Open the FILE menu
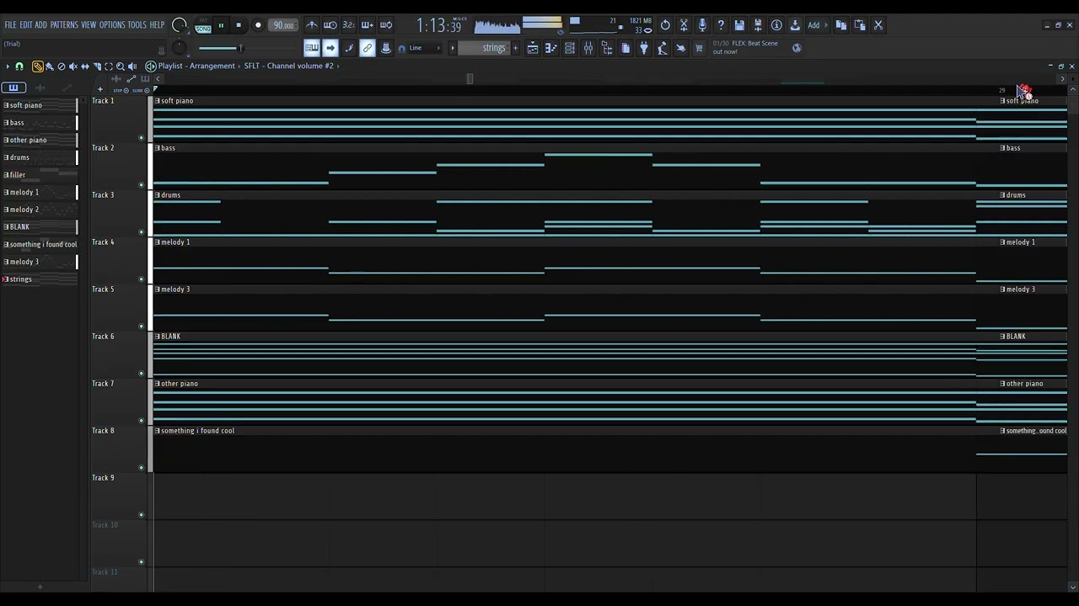The image size is (1079, 606). [10, 25]
